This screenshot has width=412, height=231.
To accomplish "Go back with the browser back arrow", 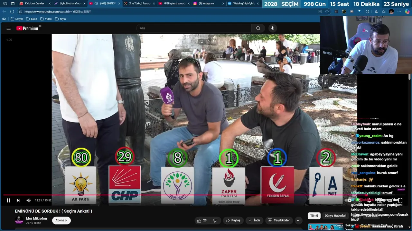I will click(x=4, y=12).
